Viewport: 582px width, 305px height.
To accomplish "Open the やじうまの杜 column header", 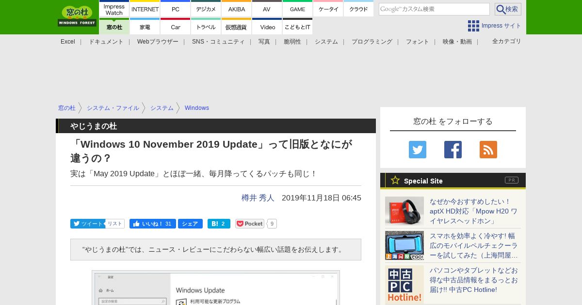I will 94,126.
